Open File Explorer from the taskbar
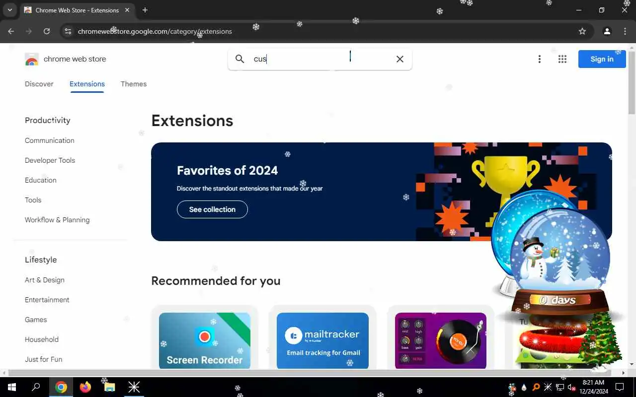This screenshot has width=636, height=397. click(109, 387)
